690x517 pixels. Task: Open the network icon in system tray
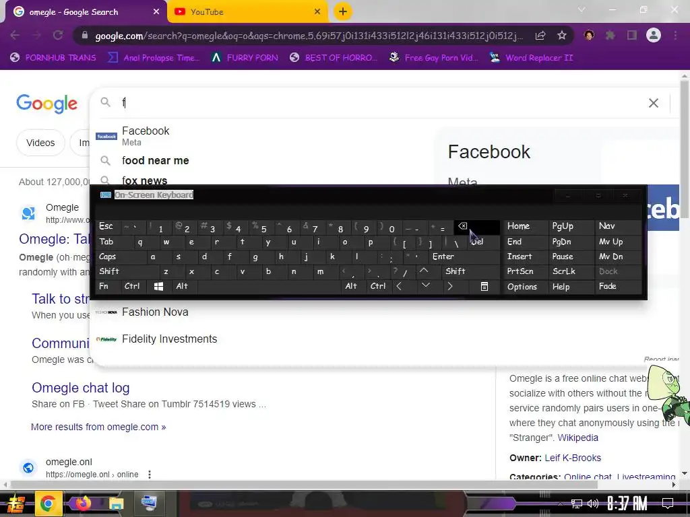click(x=576, y=504)
